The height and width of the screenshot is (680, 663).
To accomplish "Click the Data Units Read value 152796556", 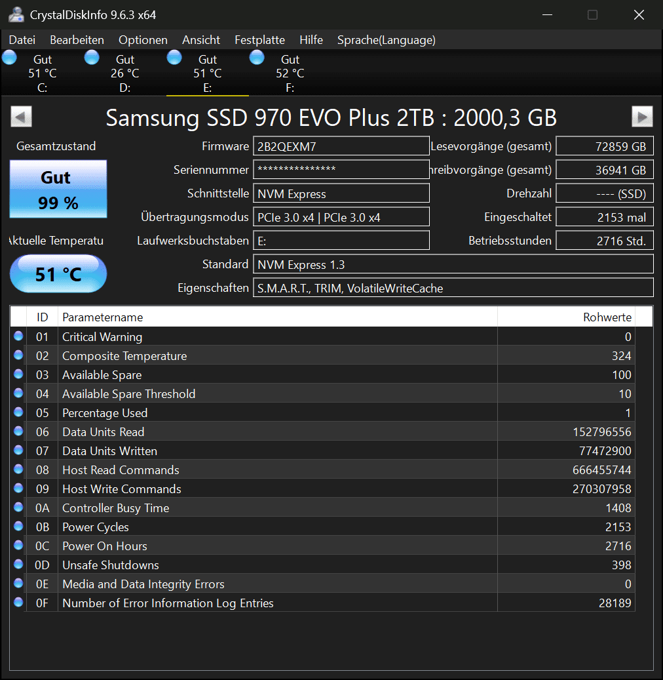I will click(x=602, y=432).
